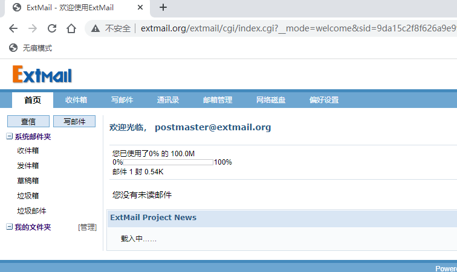Click the ExtMail logo

pyautogui.click(x=42, y=75)
